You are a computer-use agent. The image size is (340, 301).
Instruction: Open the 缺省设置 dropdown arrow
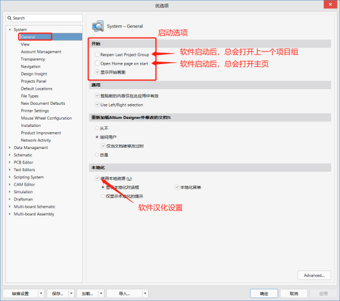click(x=41, y=293)
